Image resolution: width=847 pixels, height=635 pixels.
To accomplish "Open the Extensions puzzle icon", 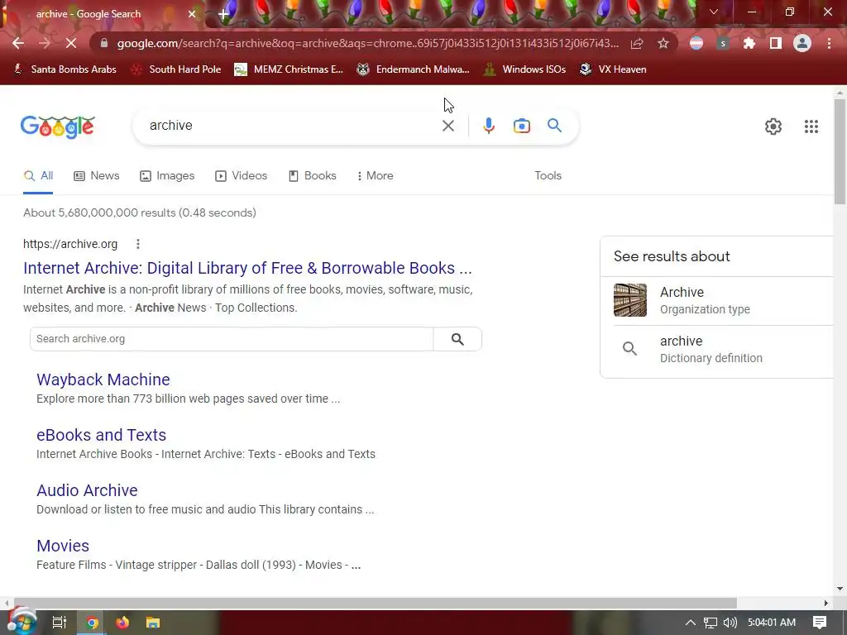I will [749, 43].
